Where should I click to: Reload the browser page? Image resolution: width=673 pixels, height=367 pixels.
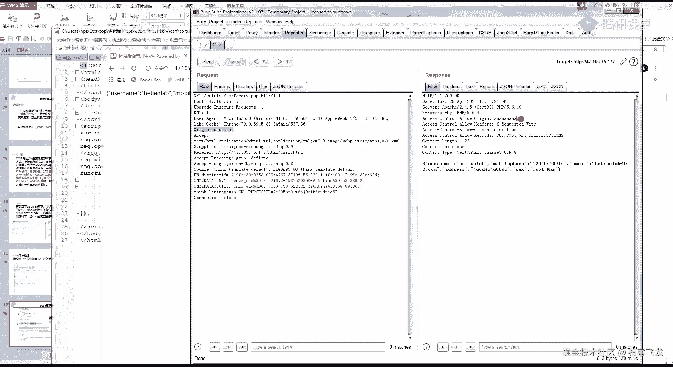pyautogui.click(x=134, y=68)
